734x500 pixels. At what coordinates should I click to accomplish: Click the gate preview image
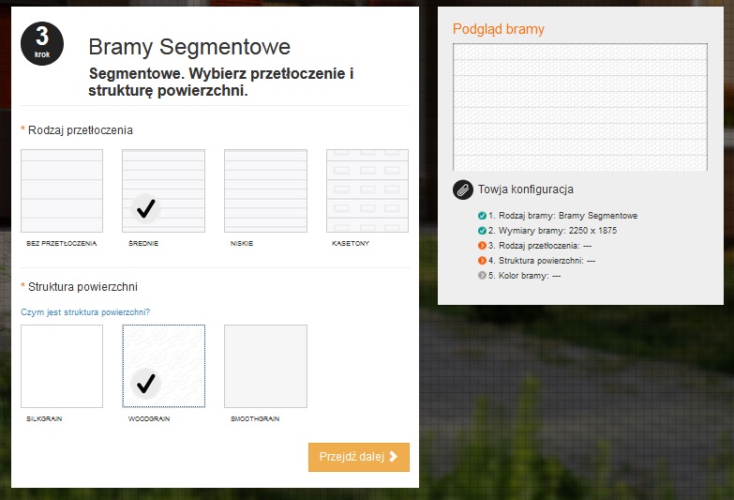tap(580, 107)
